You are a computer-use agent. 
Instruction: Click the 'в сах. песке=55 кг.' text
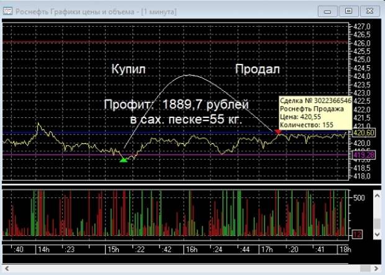pyautogui.click(x=186, y=120)
